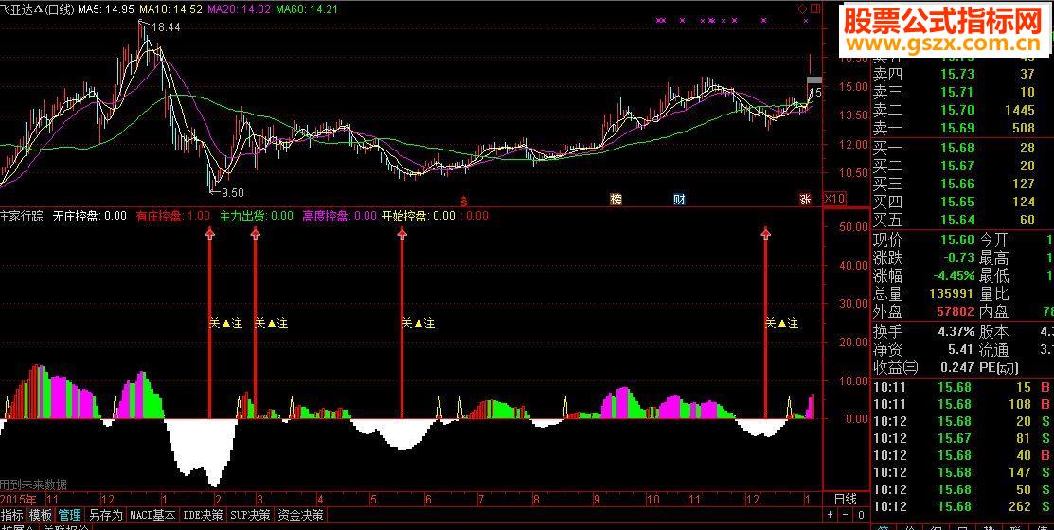Click the 财 financial marker on the chart
This screenshot has width=1054, height=530.
point(680,199)
